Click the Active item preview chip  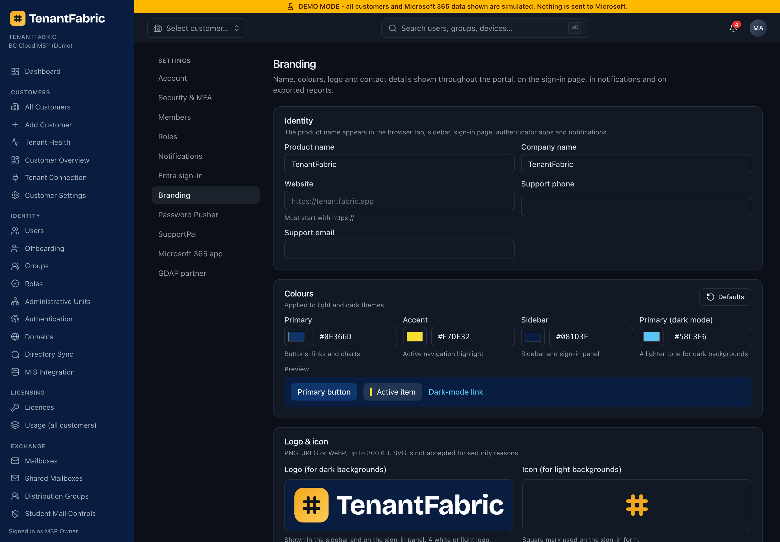392,392
